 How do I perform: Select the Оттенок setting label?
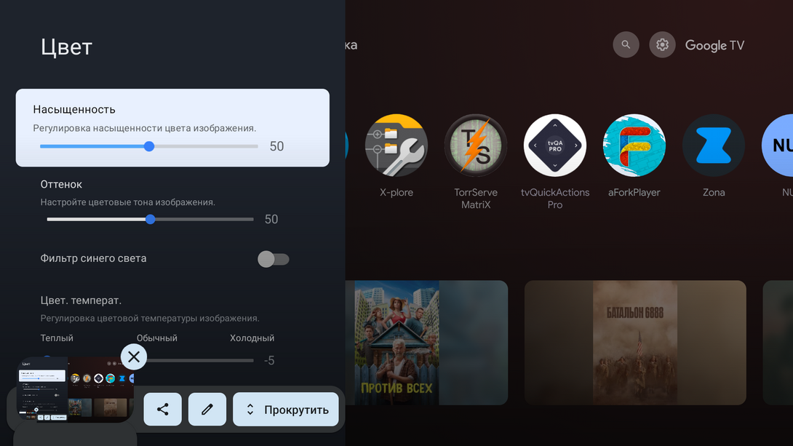61,185
